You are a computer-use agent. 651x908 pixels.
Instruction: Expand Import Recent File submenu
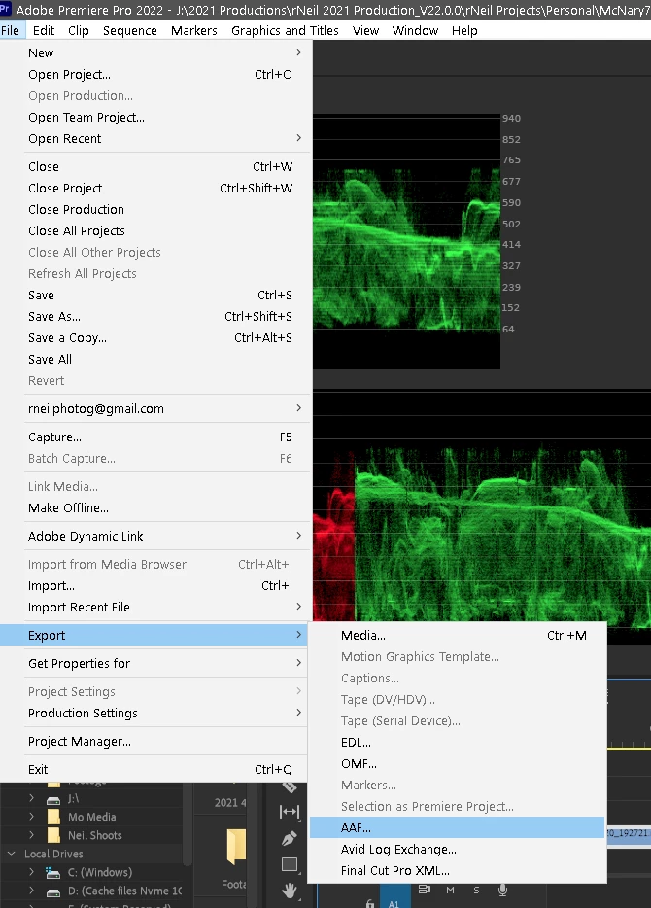298,607
